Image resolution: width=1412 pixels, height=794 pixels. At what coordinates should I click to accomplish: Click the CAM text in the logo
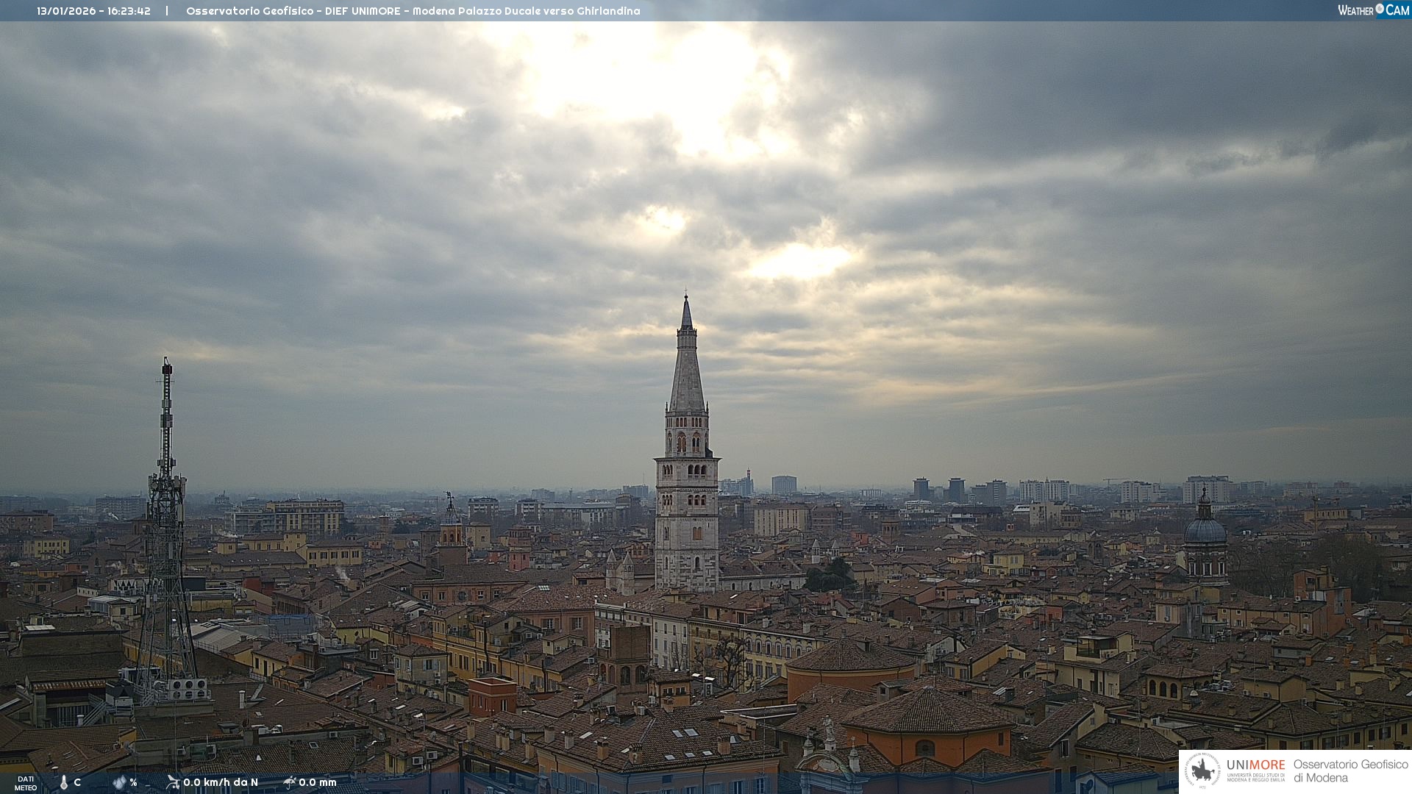(1397, 10)
